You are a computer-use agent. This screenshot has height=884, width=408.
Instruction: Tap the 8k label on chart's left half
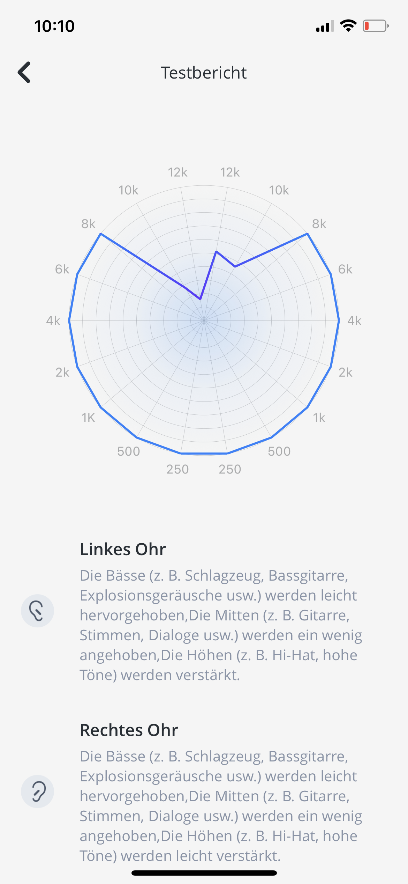(88, 224)
